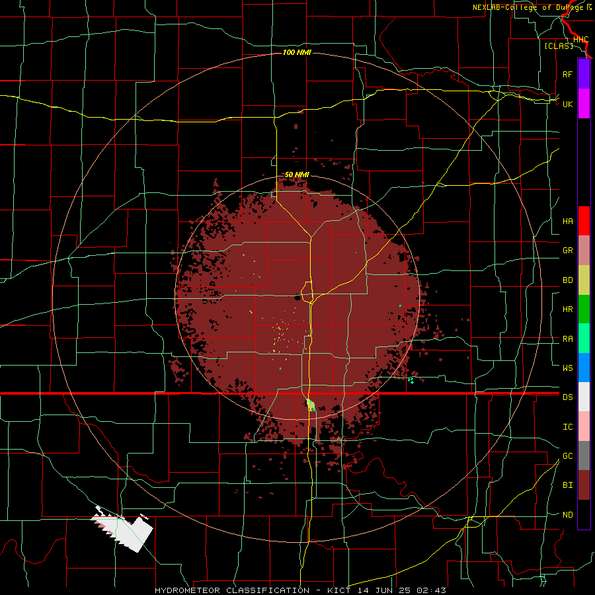Screen dimensions: 595x595
Task: Click the [CLAS] units label
Action: click(x=559, y=46)
